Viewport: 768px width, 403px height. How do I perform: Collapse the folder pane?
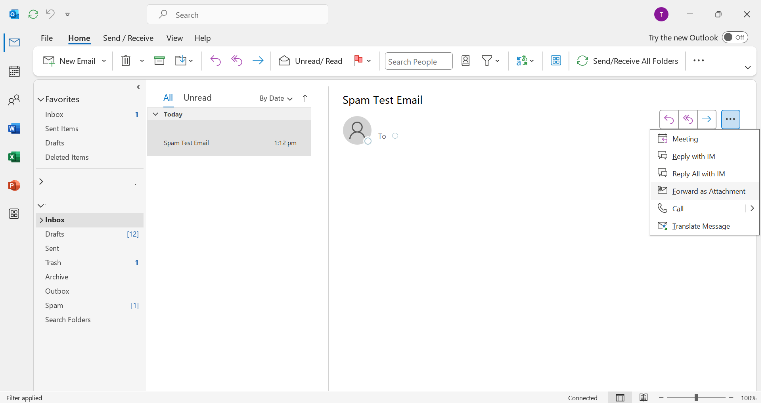pyautogui.click(x=138, y=87)
